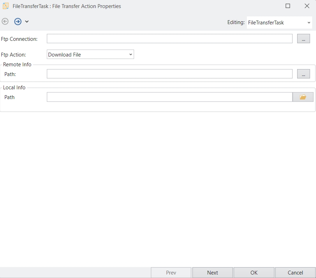Select the Local Info Path input box
This screenshot has height=278, width=316.
point(169,97)
